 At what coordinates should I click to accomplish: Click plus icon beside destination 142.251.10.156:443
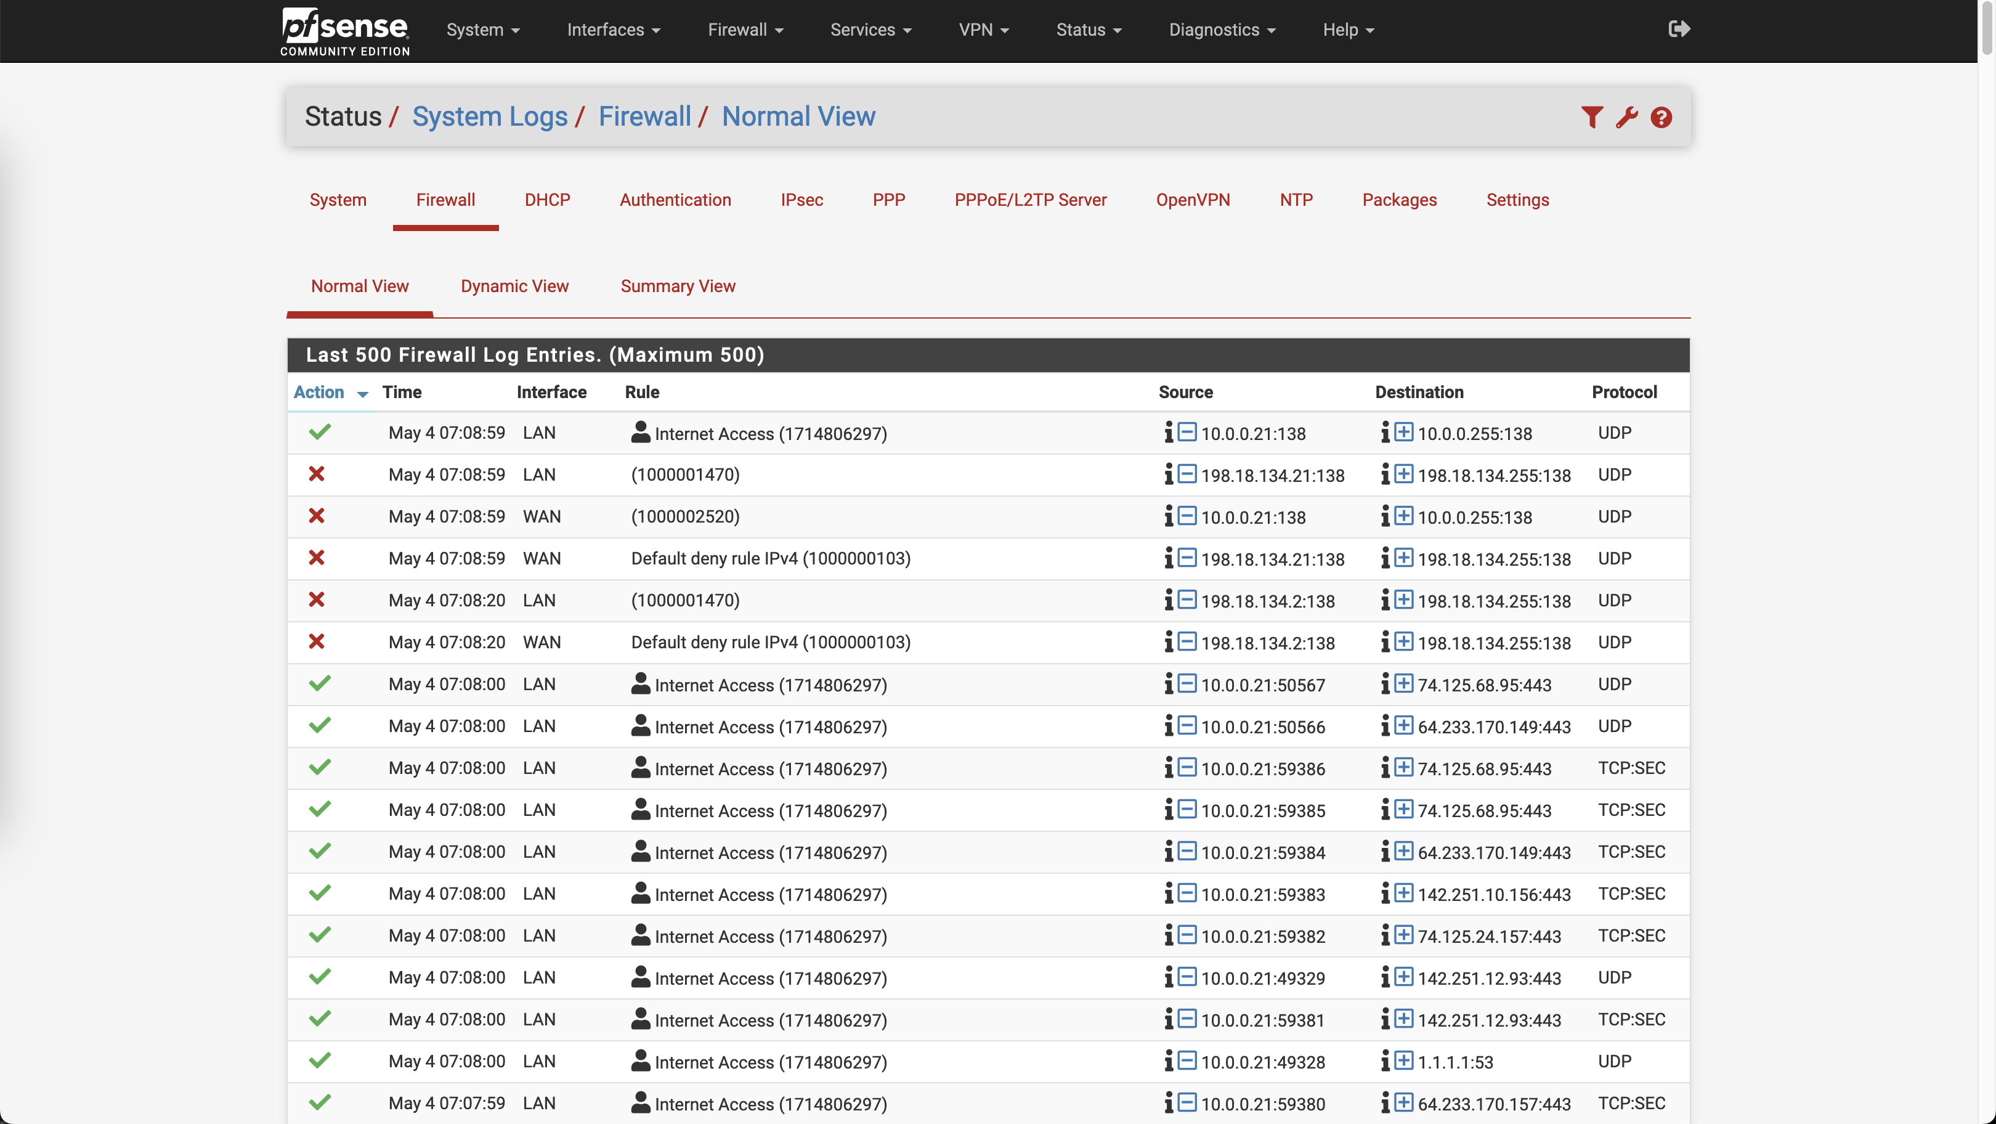[1404, 893]
